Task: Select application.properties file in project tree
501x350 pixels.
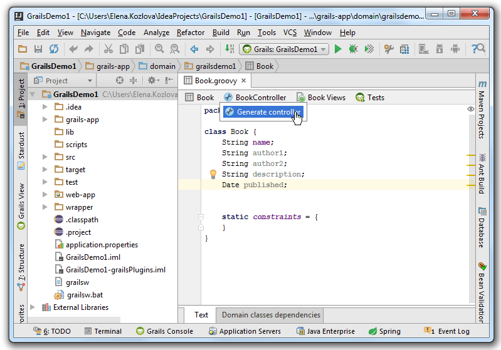Action: point(102,245)
